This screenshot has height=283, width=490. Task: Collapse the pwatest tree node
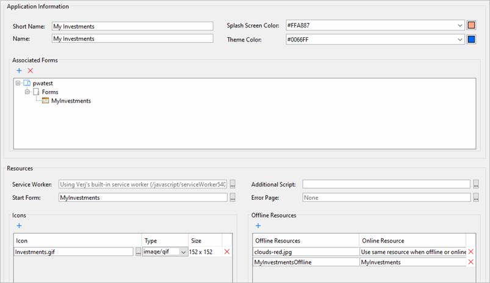pyautogui.click(x=18, y=83)
